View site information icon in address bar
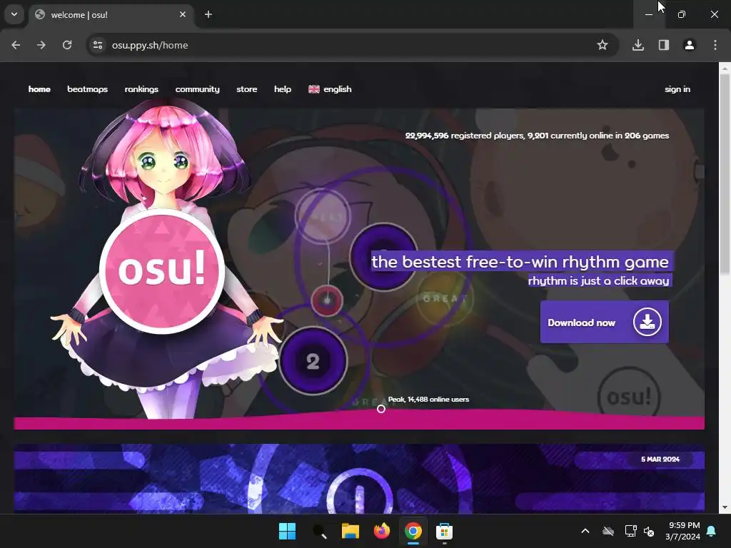Screen dimensions: 731x548 tap(97, 45)
